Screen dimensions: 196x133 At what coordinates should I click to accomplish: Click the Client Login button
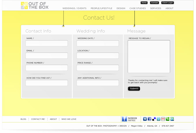pyautogui.click(x=167, y=3)
